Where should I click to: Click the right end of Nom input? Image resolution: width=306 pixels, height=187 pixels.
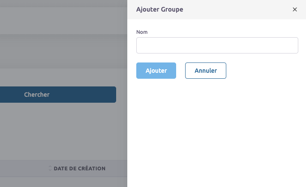coord(291,45)
